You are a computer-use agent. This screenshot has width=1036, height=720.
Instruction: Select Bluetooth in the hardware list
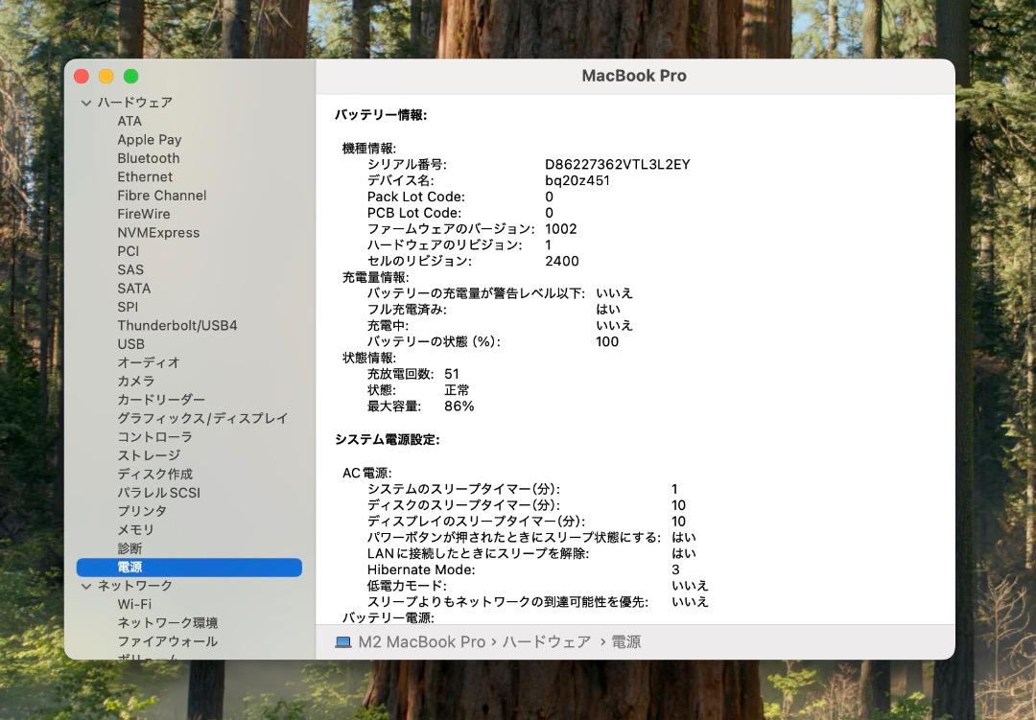tap(149, 158)
